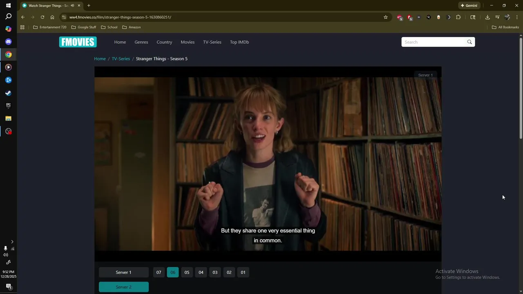523x294 pixels.
Task: Open media controls icon in toolbar
Action: (x=497, y=17)
